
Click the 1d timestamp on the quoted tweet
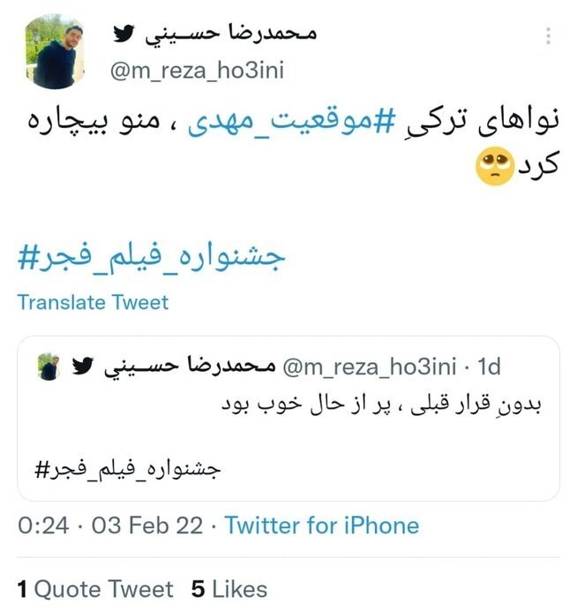pos(489,366)
